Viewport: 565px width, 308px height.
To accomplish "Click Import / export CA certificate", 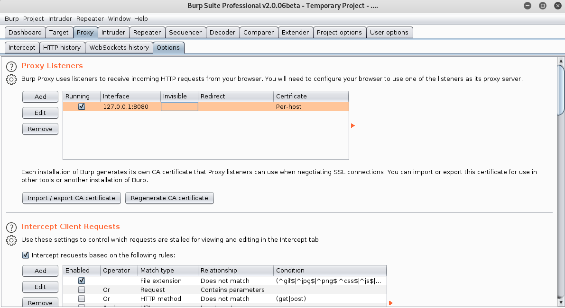I will tap(71, 198).
